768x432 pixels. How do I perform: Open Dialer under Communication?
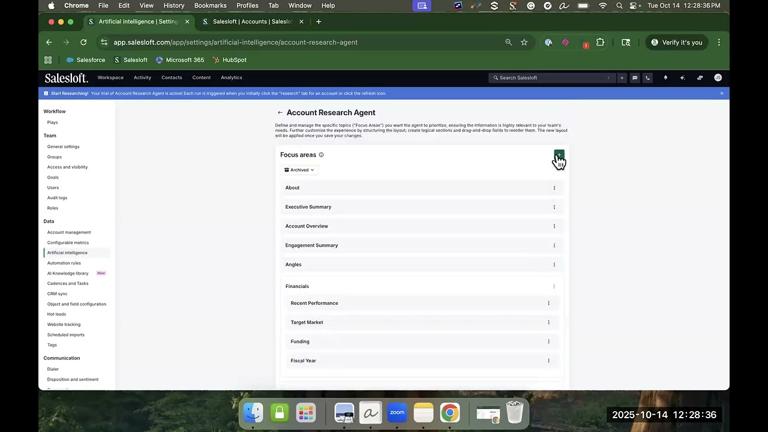point(53,369)
